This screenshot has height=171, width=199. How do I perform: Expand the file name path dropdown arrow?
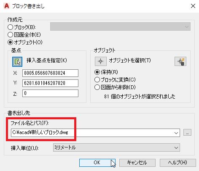176,133
